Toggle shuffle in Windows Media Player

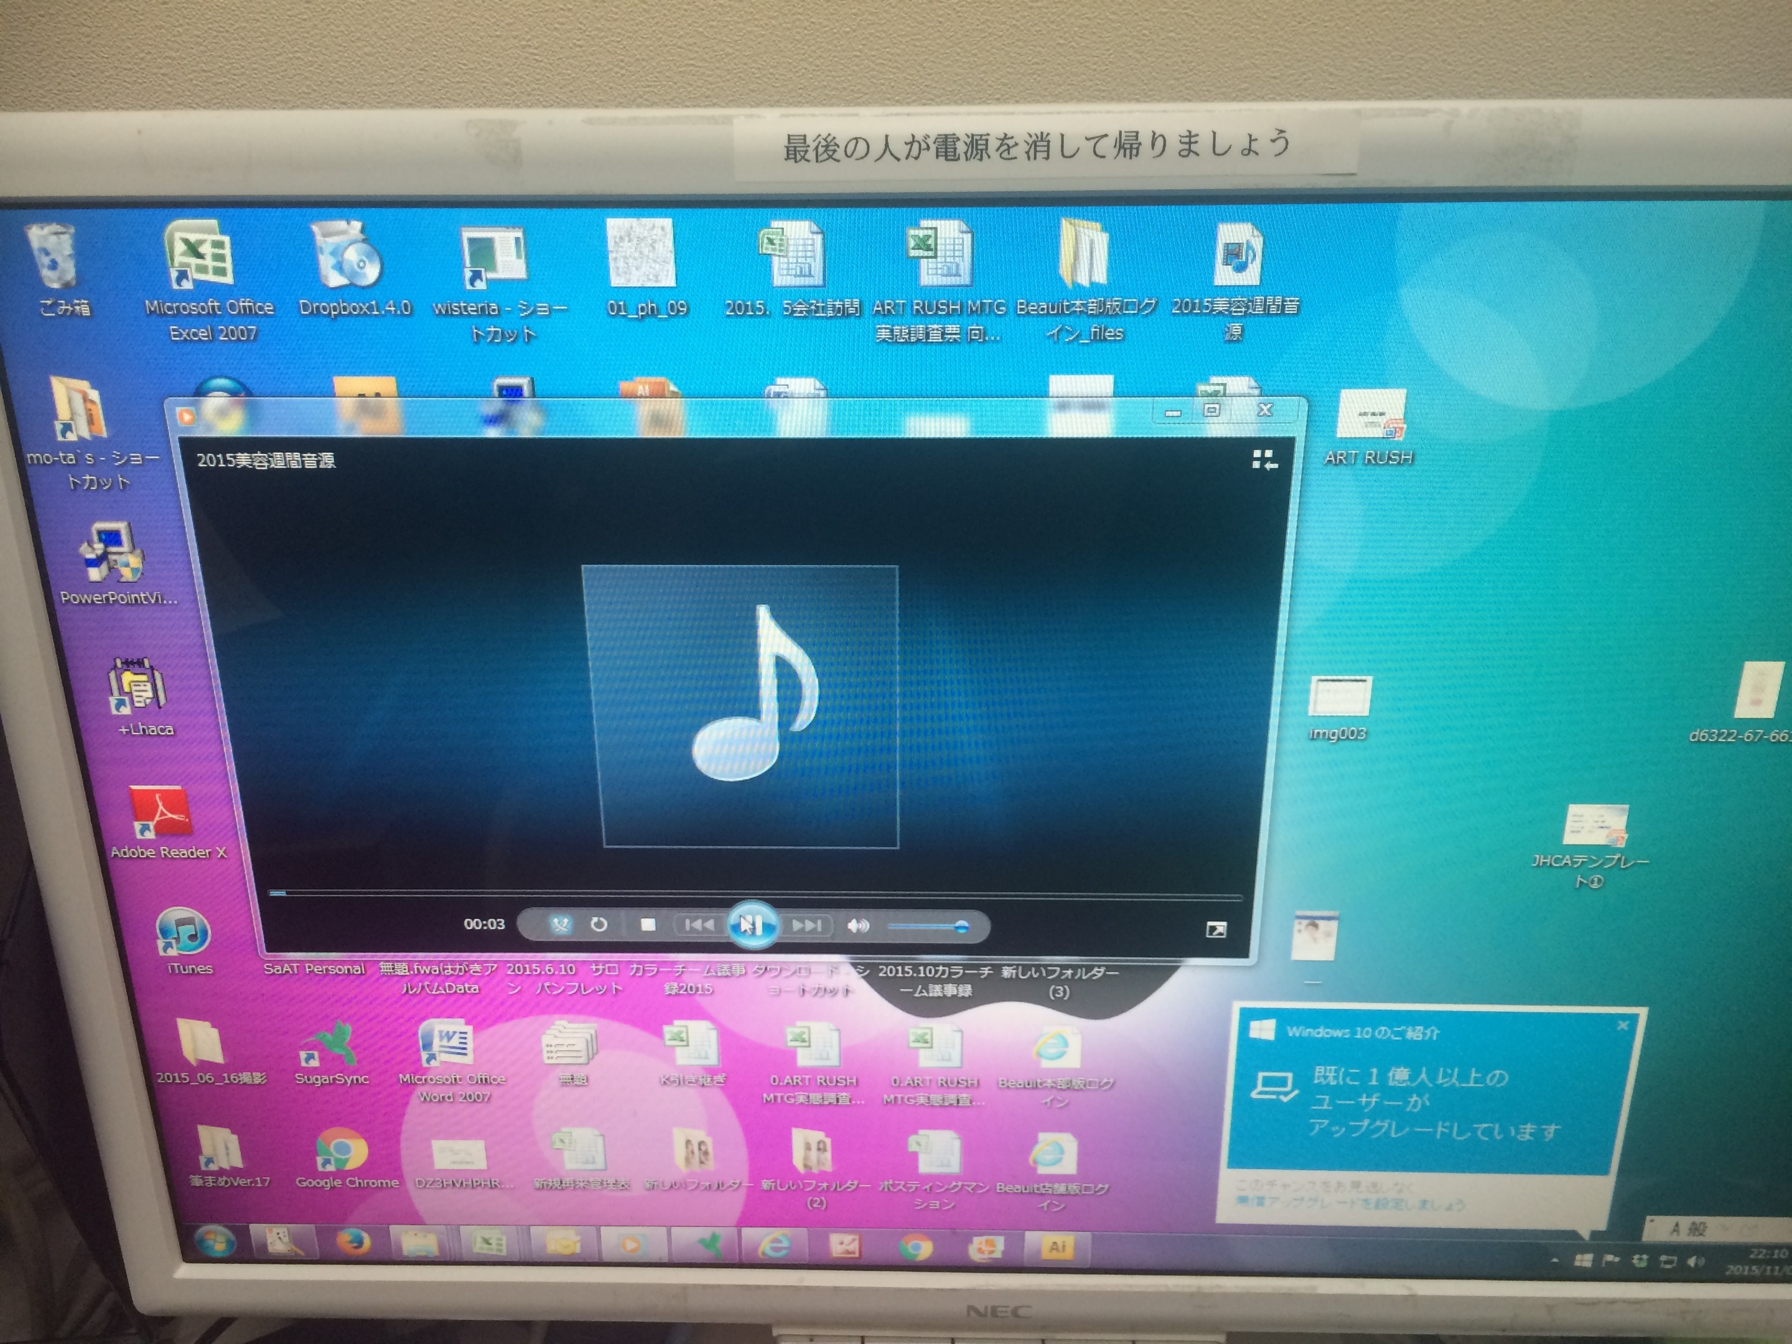561,925
